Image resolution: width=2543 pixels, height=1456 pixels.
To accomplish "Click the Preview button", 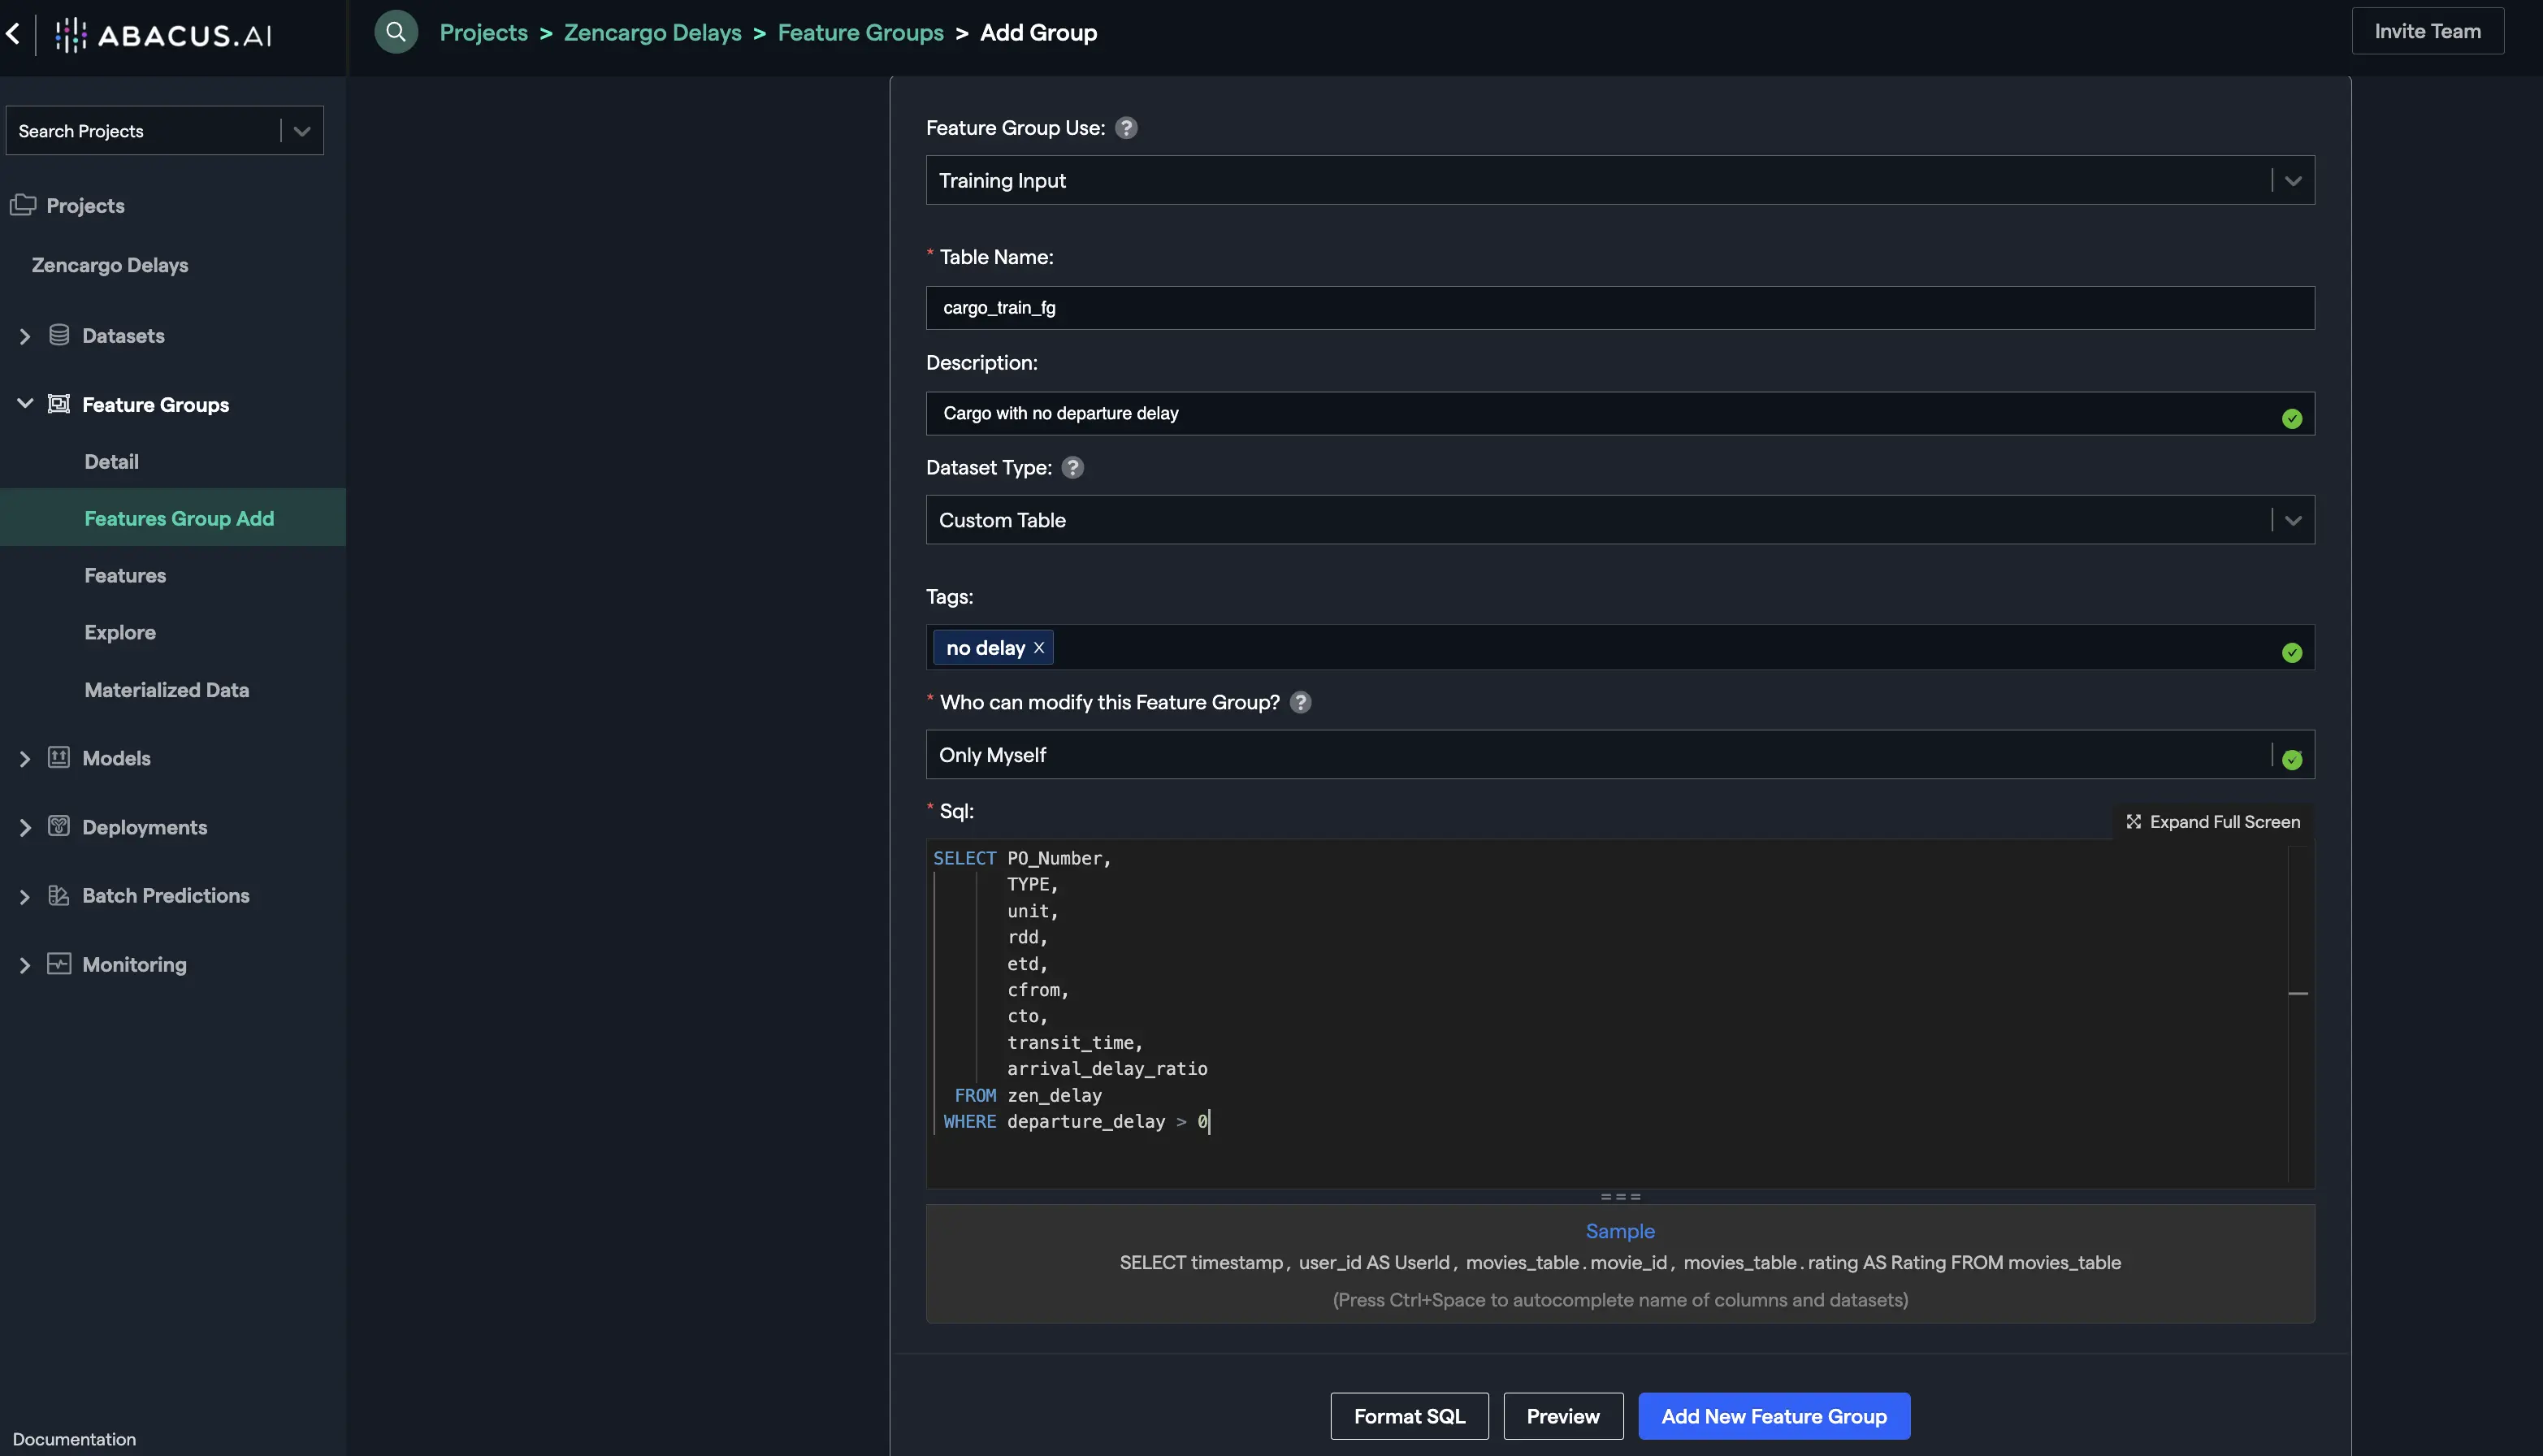I will coord(1563,1416).
